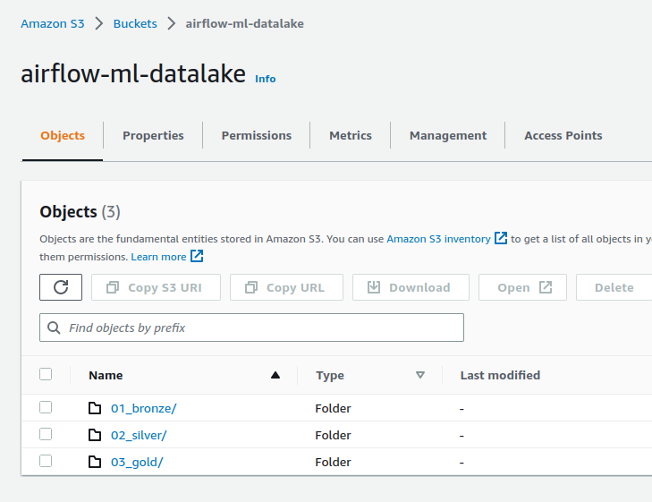Click the Open button

(522, 287)
